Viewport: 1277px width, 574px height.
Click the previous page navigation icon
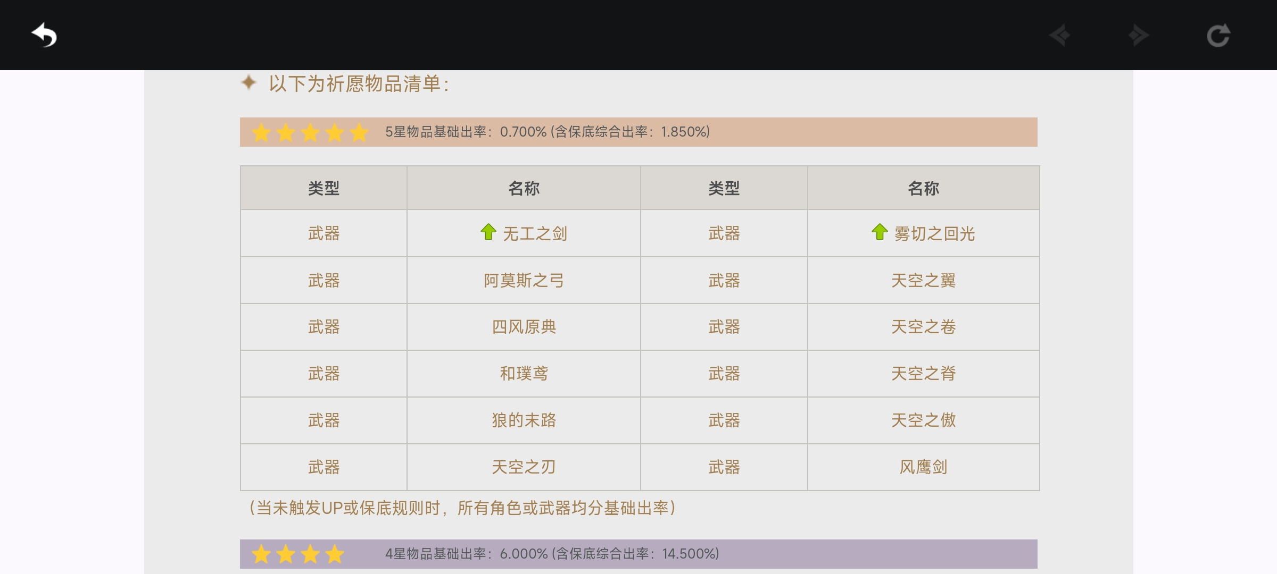pos(1059,36)
